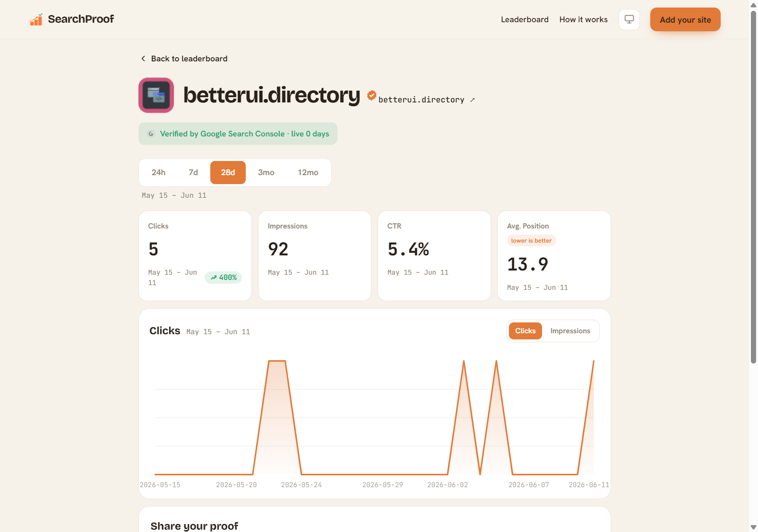Select the 7d time range tab
Screen dimensions: 758x532
click(x=193, y=172)
